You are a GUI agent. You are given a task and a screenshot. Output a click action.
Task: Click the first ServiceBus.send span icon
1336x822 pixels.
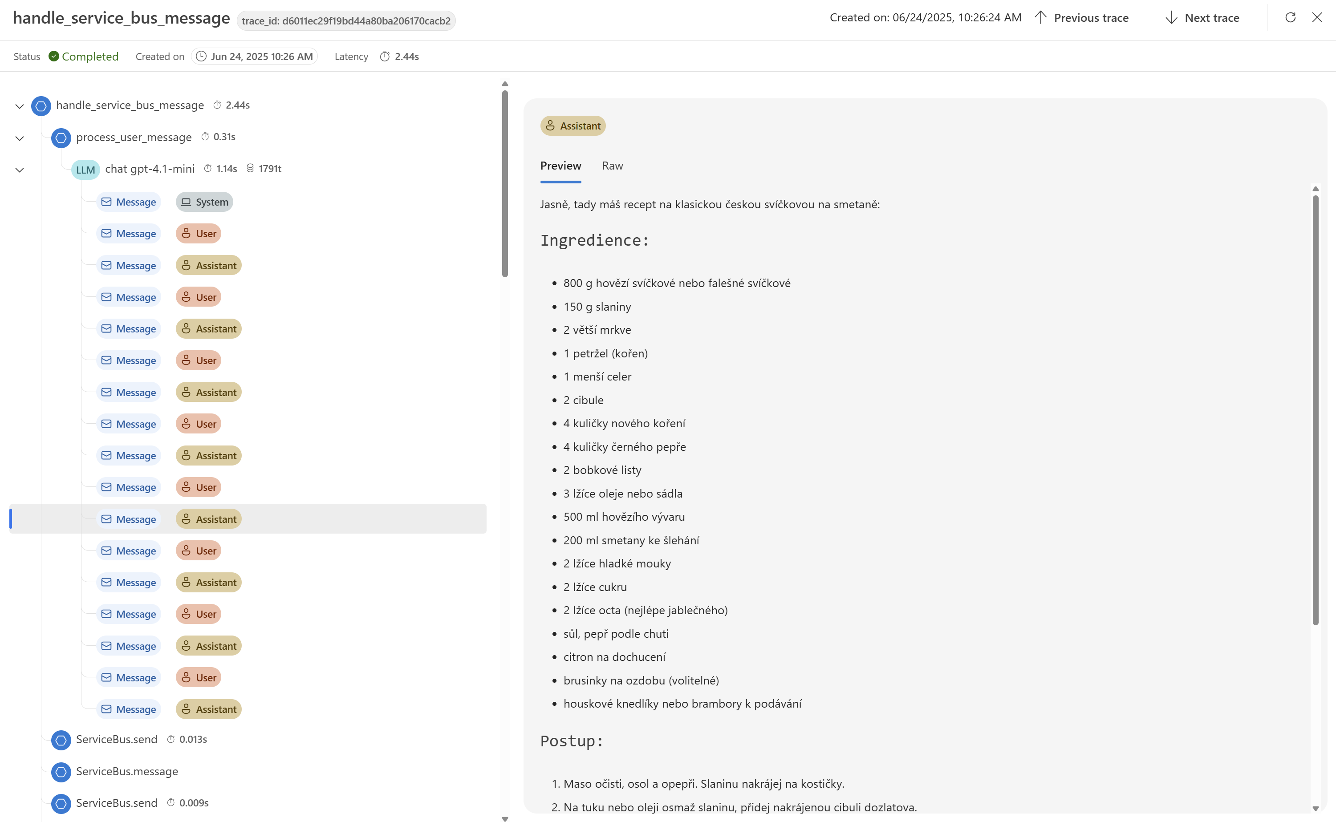pyautogui.click(x=61, y=740)
